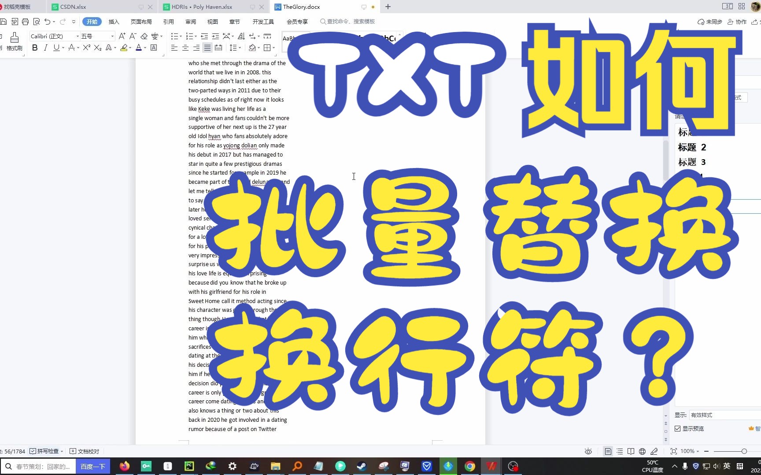The image size is (761, 475).
Task: Apply the dark blue font color
Action: 139,47
